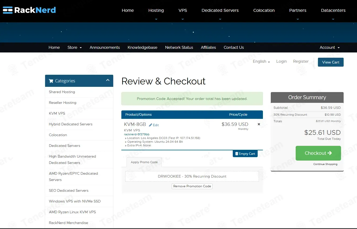Image resolution: width=357 pixels, height=229 pixels.
Task: Open AMD Ryzen Linux KVM VPS category
Action: coord(79,212)
